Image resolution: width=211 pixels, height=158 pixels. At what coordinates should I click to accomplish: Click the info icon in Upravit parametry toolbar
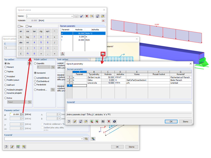tap(114, 121)
